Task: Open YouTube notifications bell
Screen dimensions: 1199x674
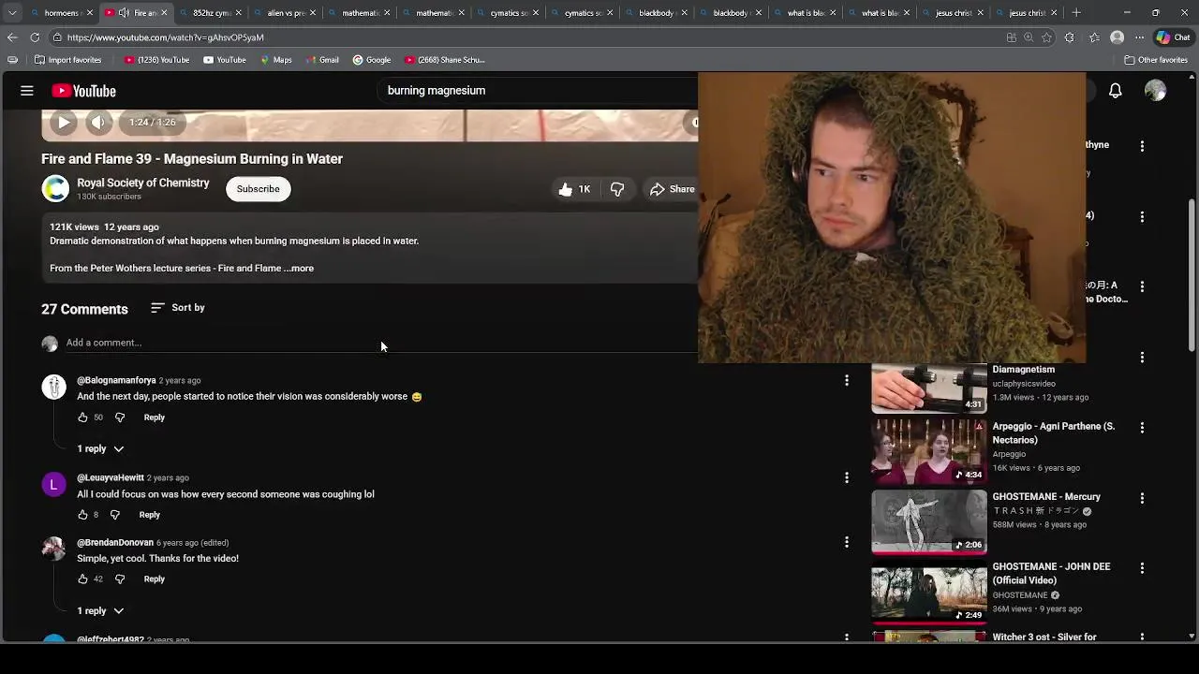Action: point(1116,91)
